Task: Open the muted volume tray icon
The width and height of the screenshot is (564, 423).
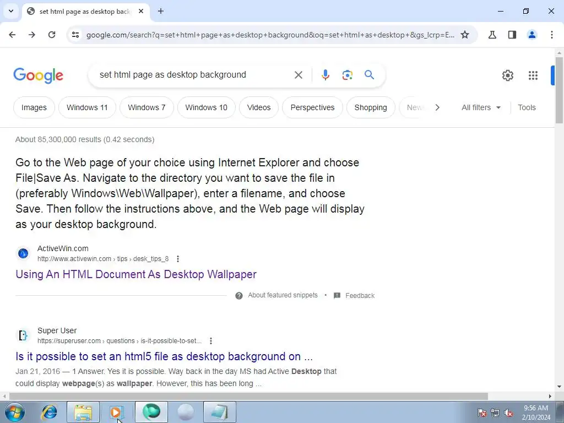Action: (508, 413)
